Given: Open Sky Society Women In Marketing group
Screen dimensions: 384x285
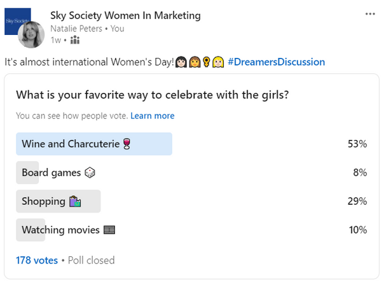Looking at the screenshot, I should coord(125,15).
